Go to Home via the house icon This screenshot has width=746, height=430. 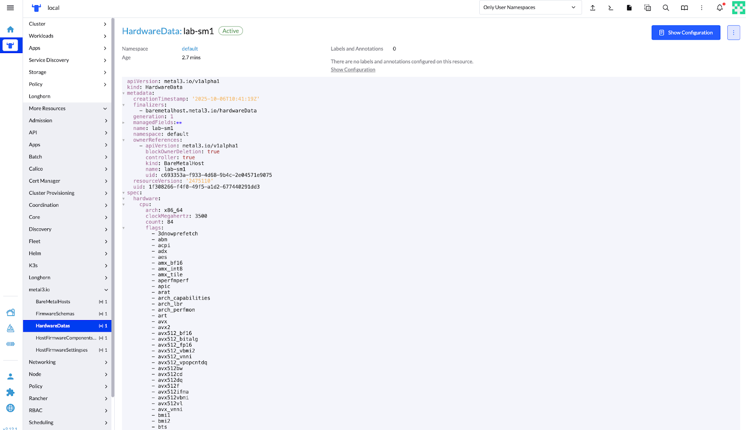click(10, 29)
